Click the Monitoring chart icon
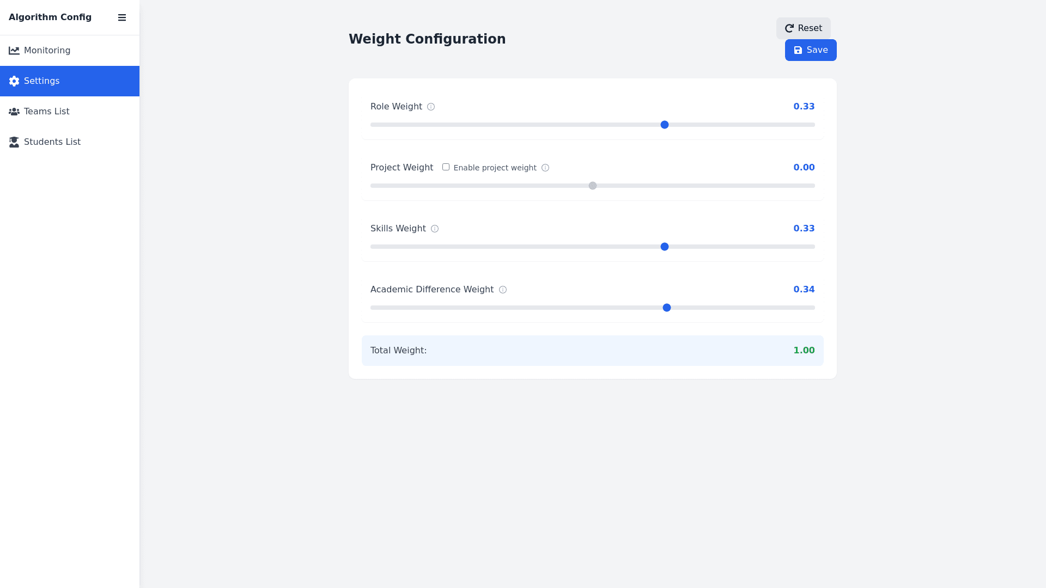 [x=14, y=51]
